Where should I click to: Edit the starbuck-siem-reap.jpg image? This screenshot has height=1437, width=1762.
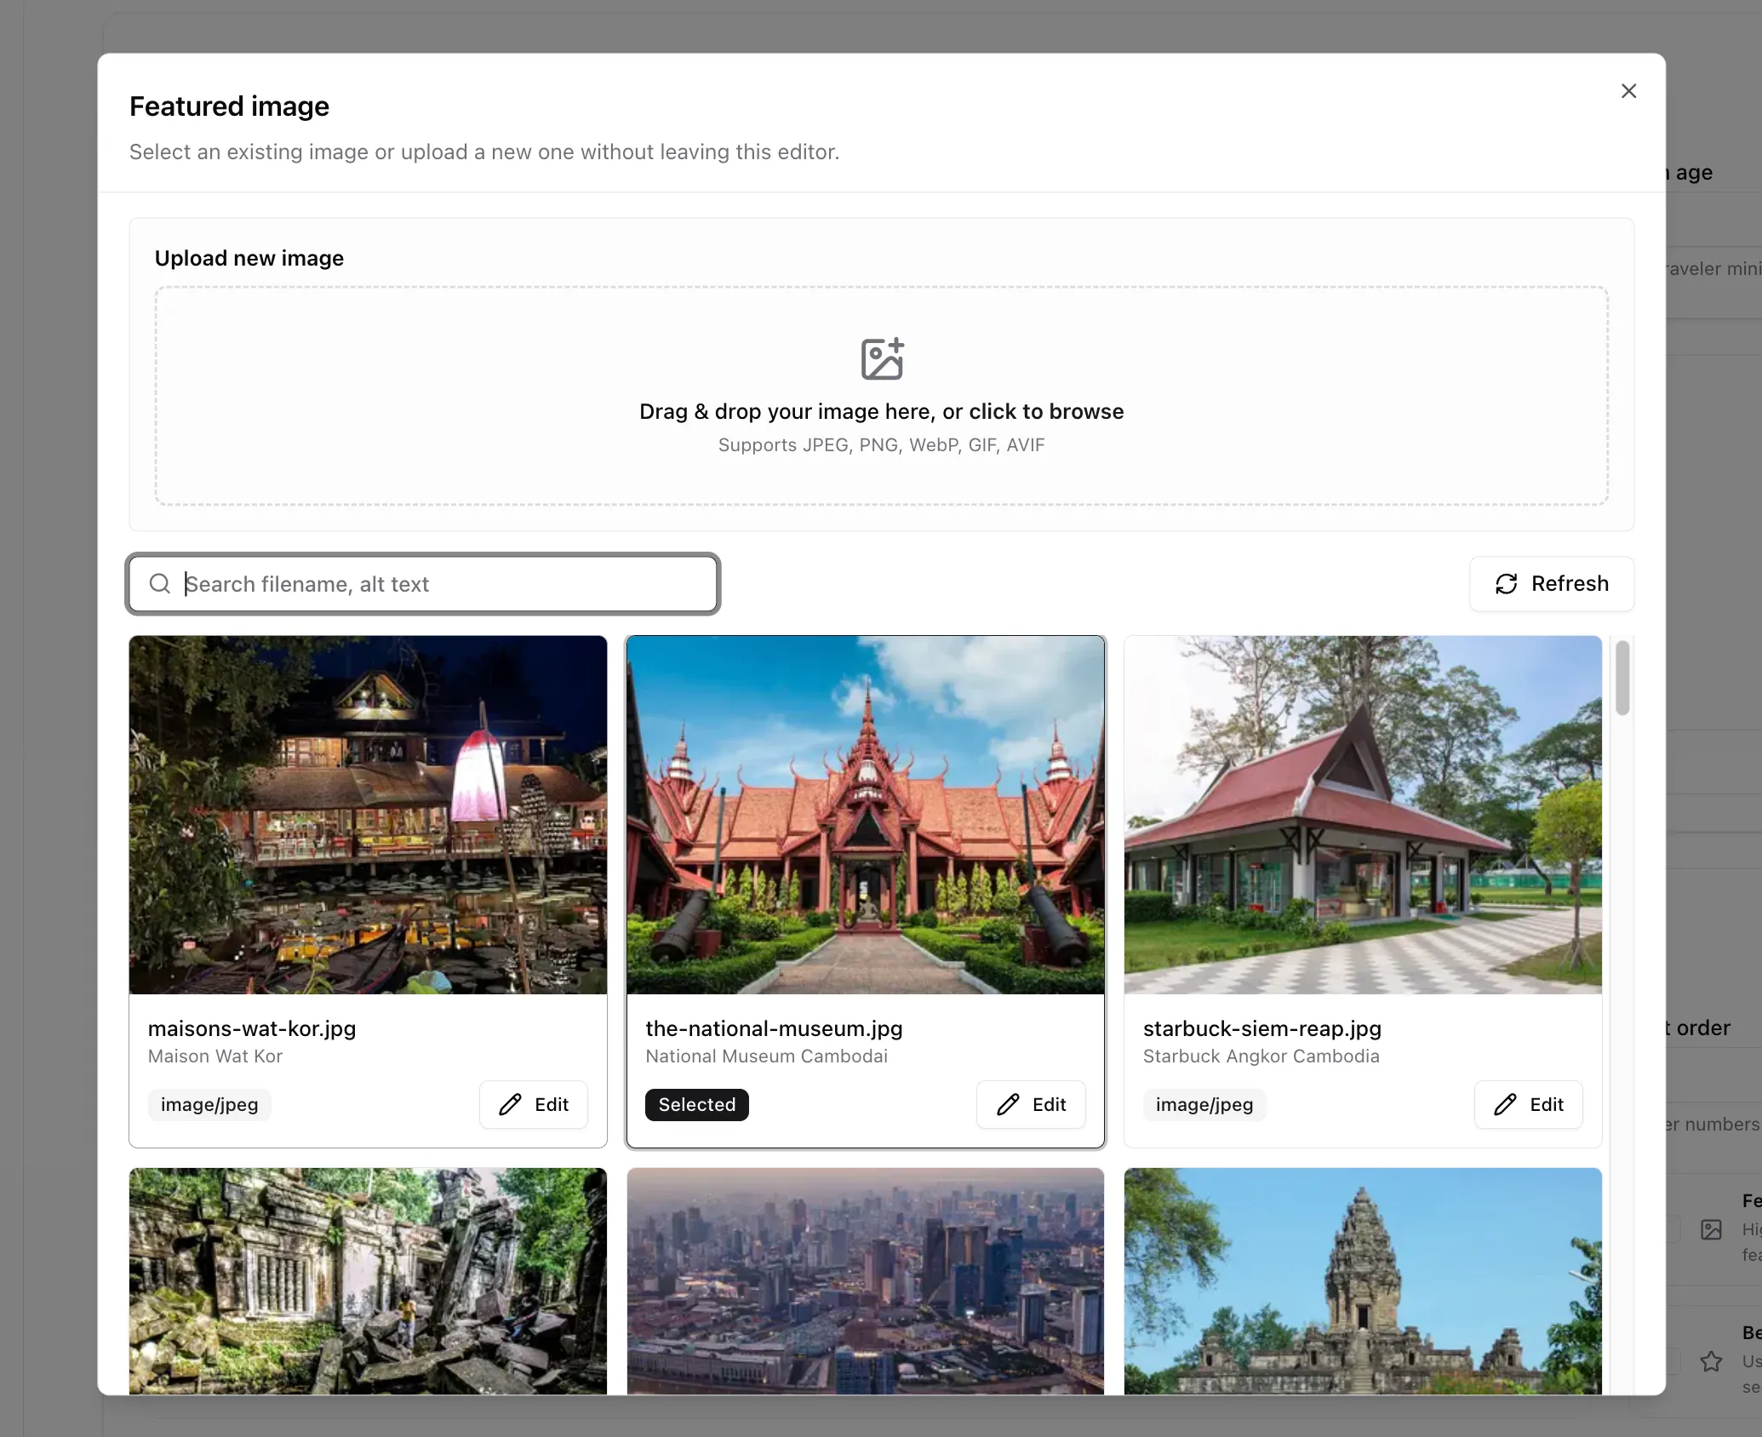coord(1529,1105)
